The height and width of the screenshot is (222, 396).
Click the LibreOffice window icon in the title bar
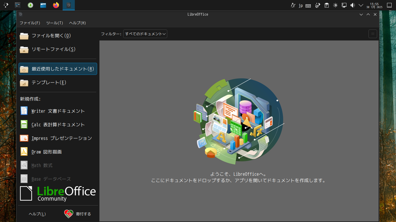[21, 14]
